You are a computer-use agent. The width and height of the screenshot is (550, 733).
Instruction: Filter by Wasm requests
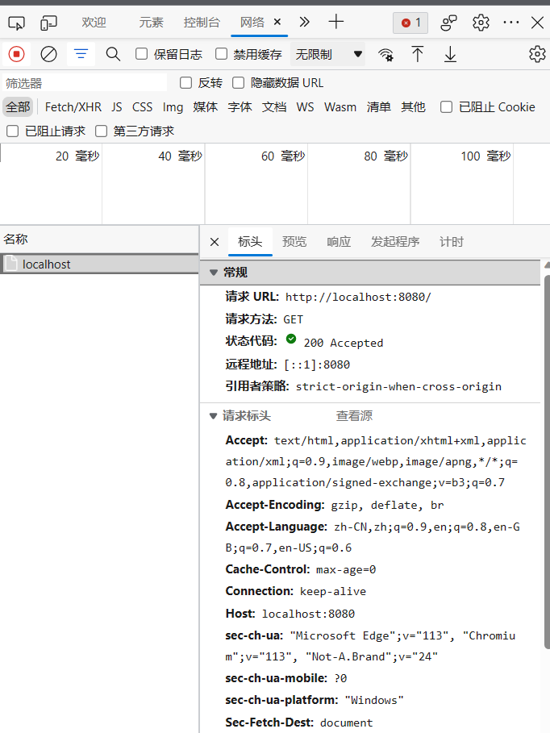click(340, 107)
